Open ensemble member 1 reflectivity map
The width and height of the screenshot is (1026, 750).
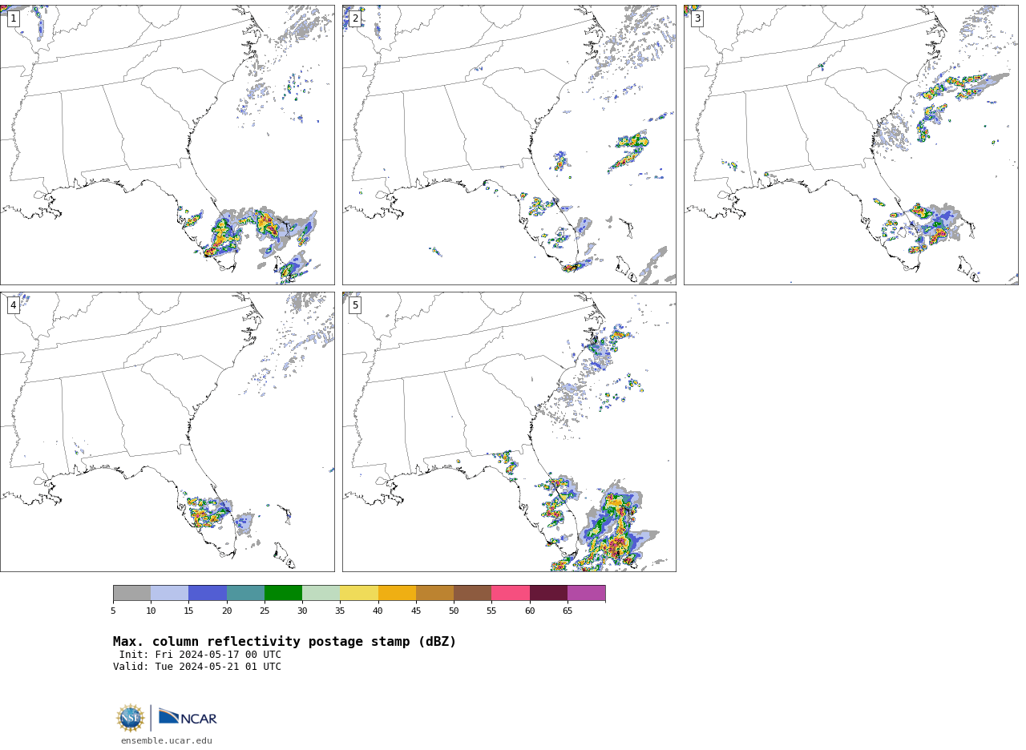[168, 145]
